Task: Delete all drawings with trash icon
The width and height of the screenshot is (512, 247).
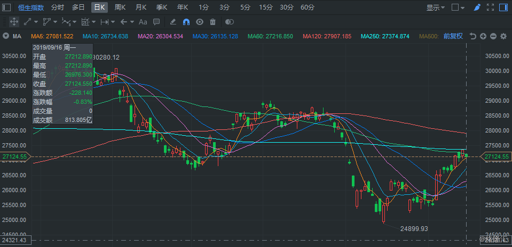Action: (x=213, y=22)
